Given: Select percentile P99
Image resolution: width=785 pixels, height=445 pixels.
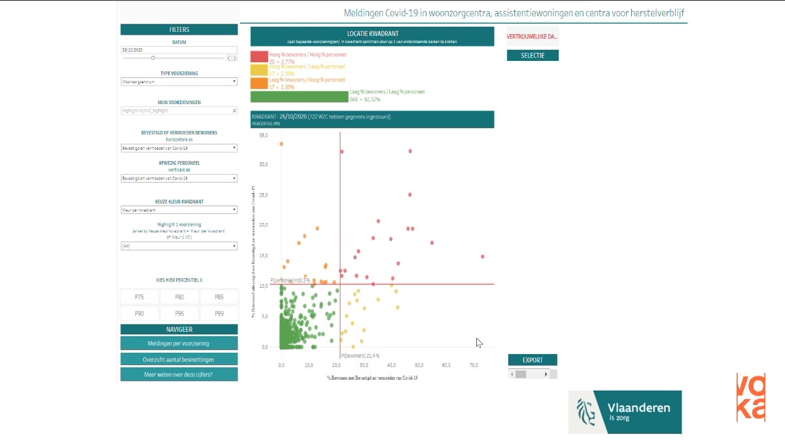Looking at the screenshot, I should (219, 313).
